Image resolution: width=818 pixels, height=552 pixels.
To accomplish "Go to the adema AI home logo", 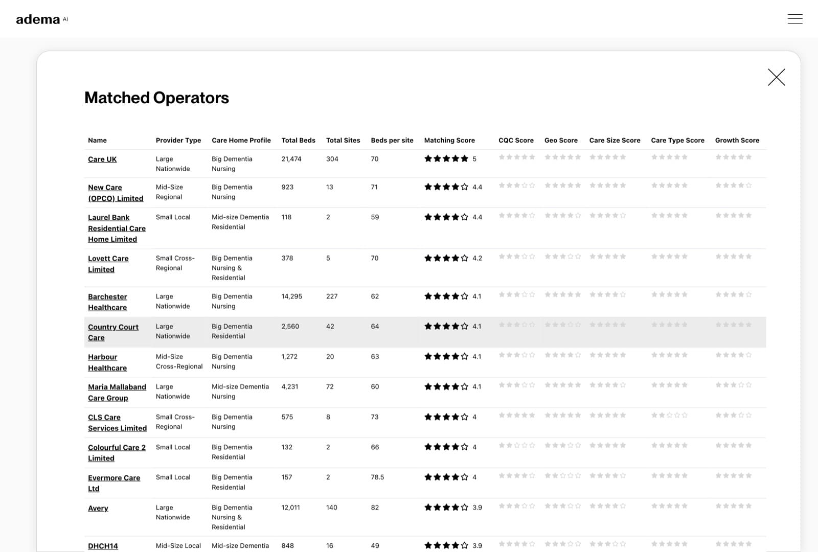I will point(42,19).
